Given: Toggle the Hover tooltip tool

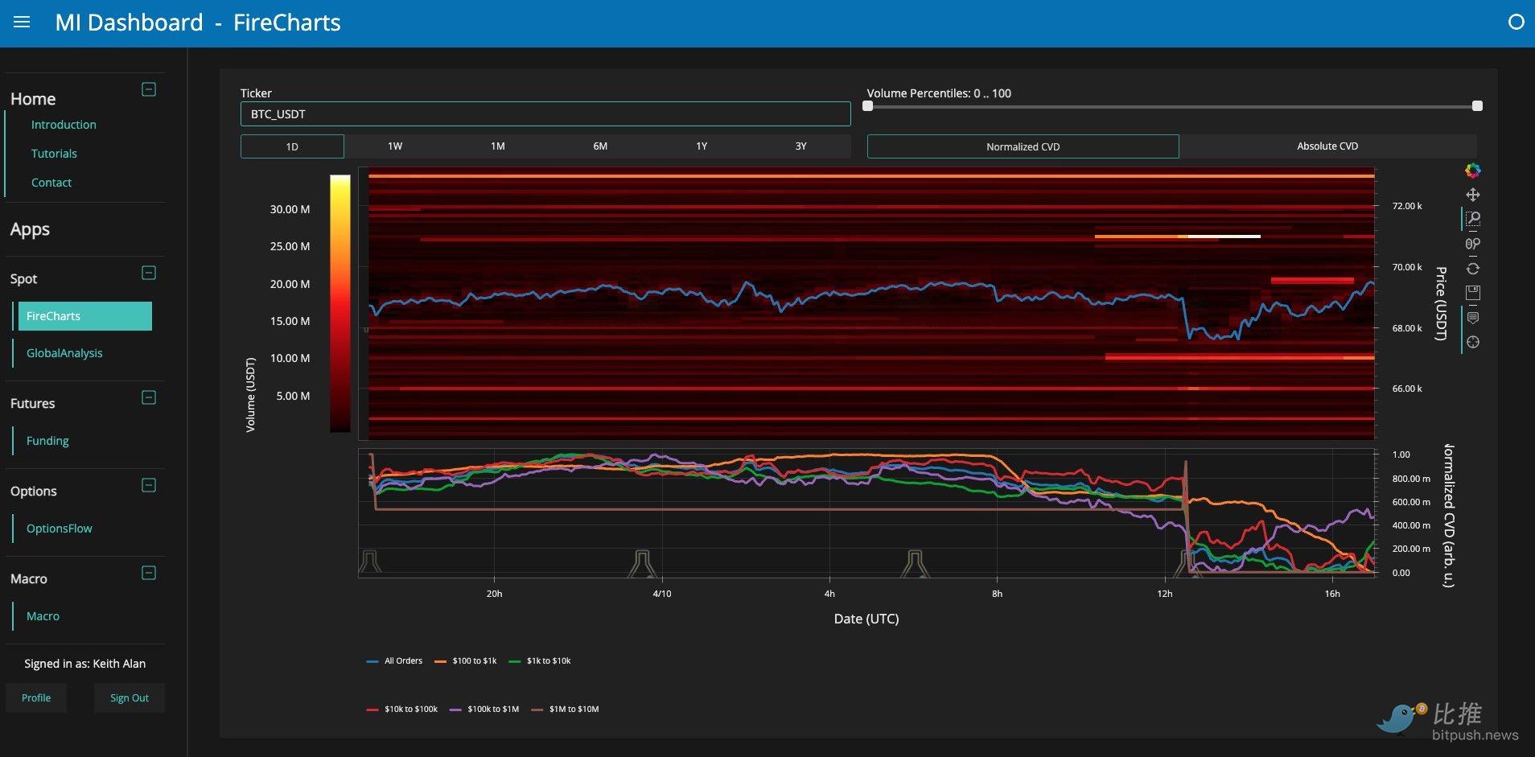Looking at the screenshot, I should click(x=1472, y=318).
